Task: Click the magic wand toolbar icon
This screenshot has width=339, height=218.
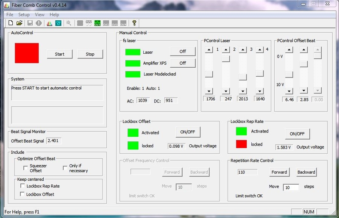Action: 69,23
